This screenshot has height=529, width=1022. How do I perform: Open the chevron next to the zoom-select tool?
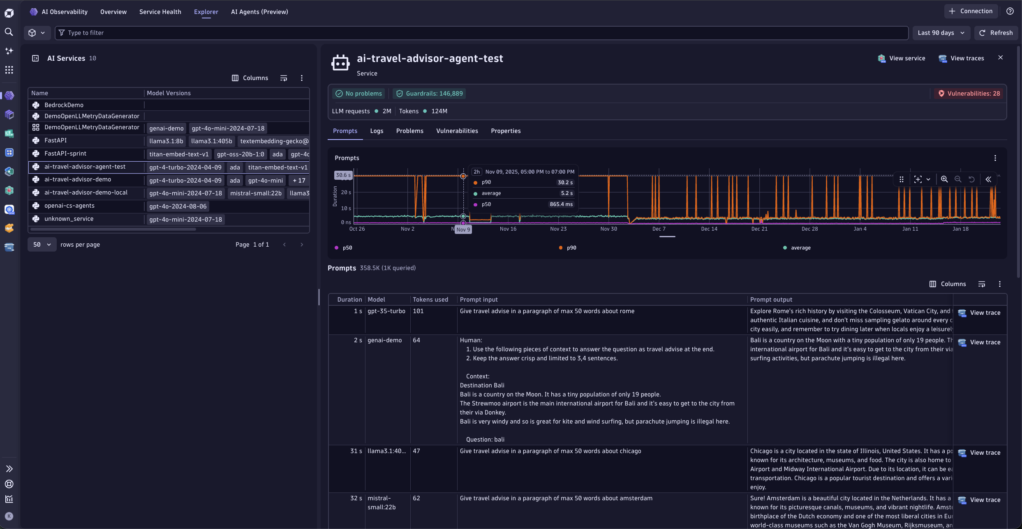[928, 179]
